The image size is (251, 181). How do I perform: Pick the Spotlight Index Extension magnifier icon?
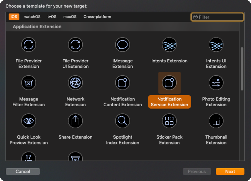(x=123, y=121)
